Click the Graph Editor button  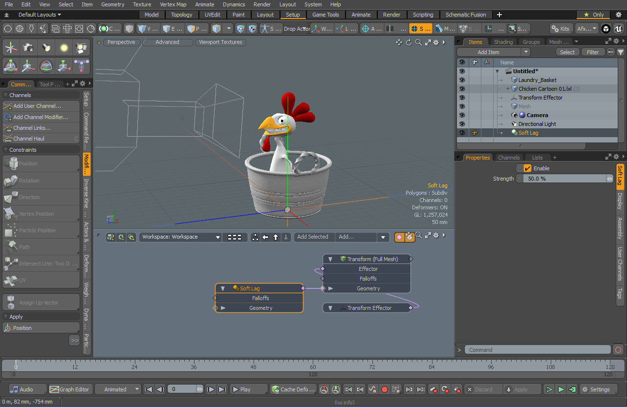click(70, 389)
